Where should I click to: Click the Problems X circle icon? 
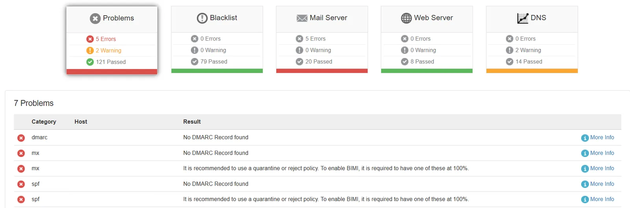[x=95, y=18]
